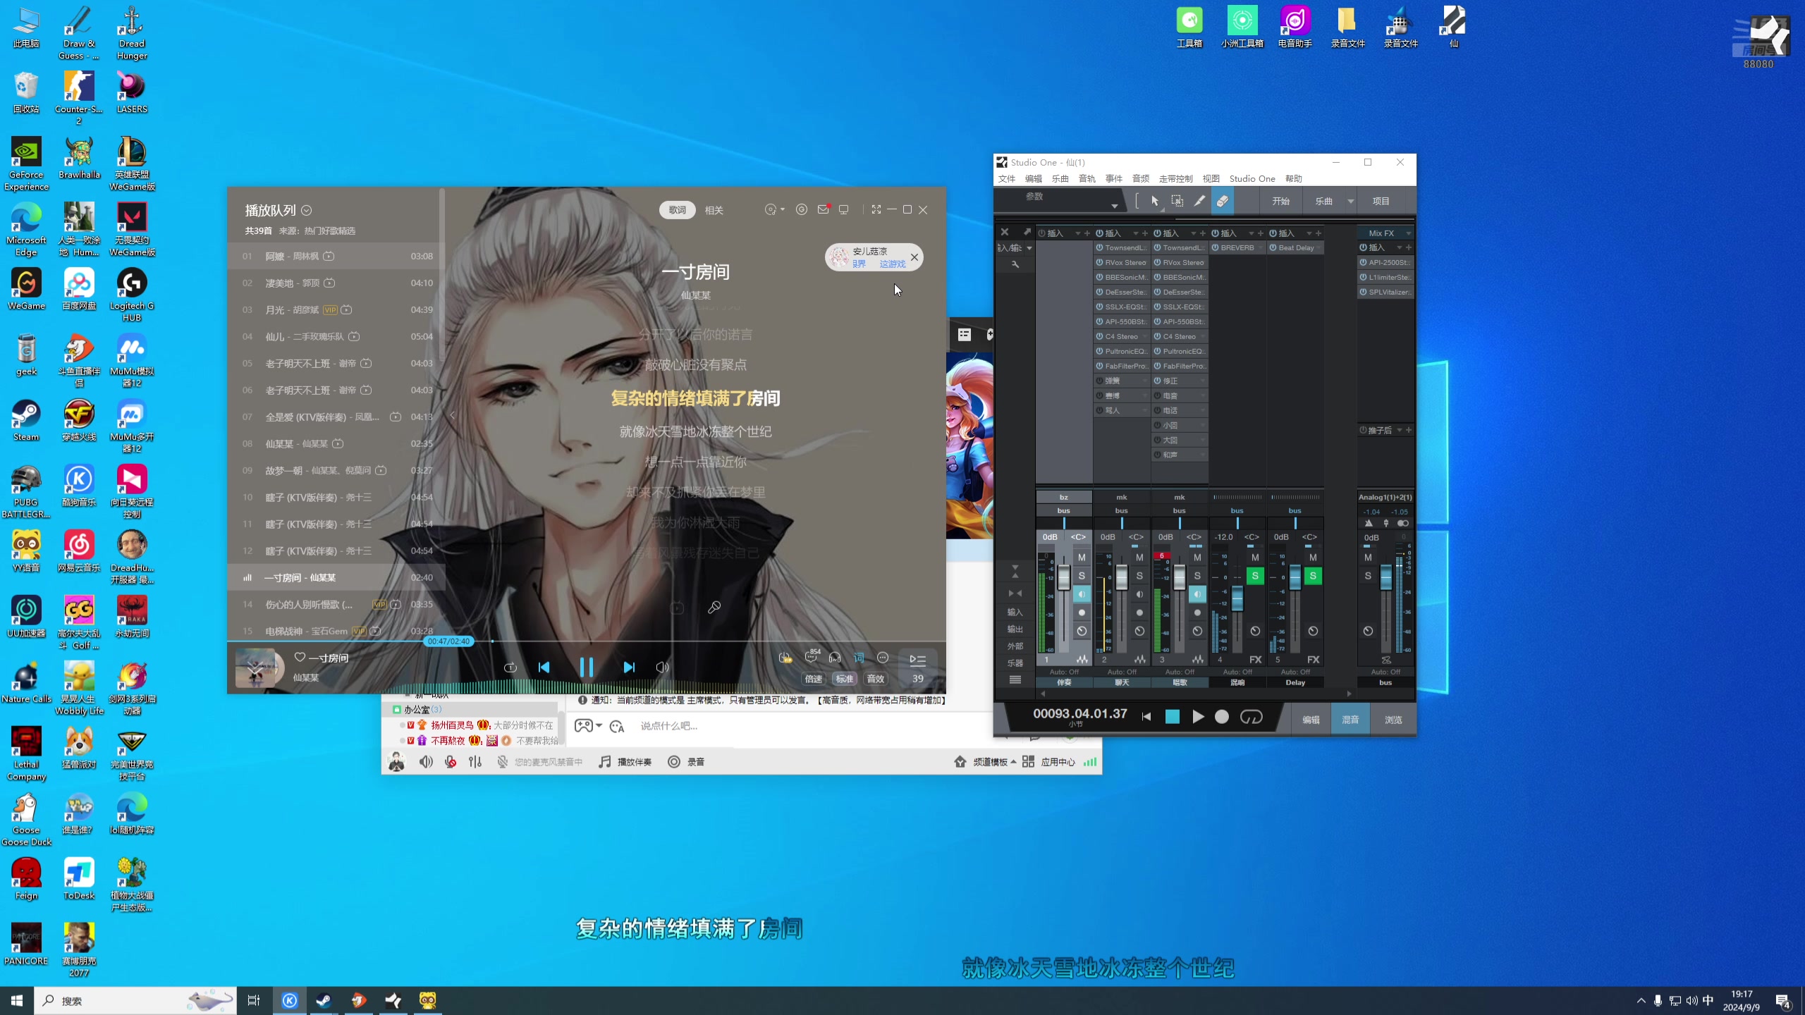Open Steam from the taskbar

point(324,1000)
